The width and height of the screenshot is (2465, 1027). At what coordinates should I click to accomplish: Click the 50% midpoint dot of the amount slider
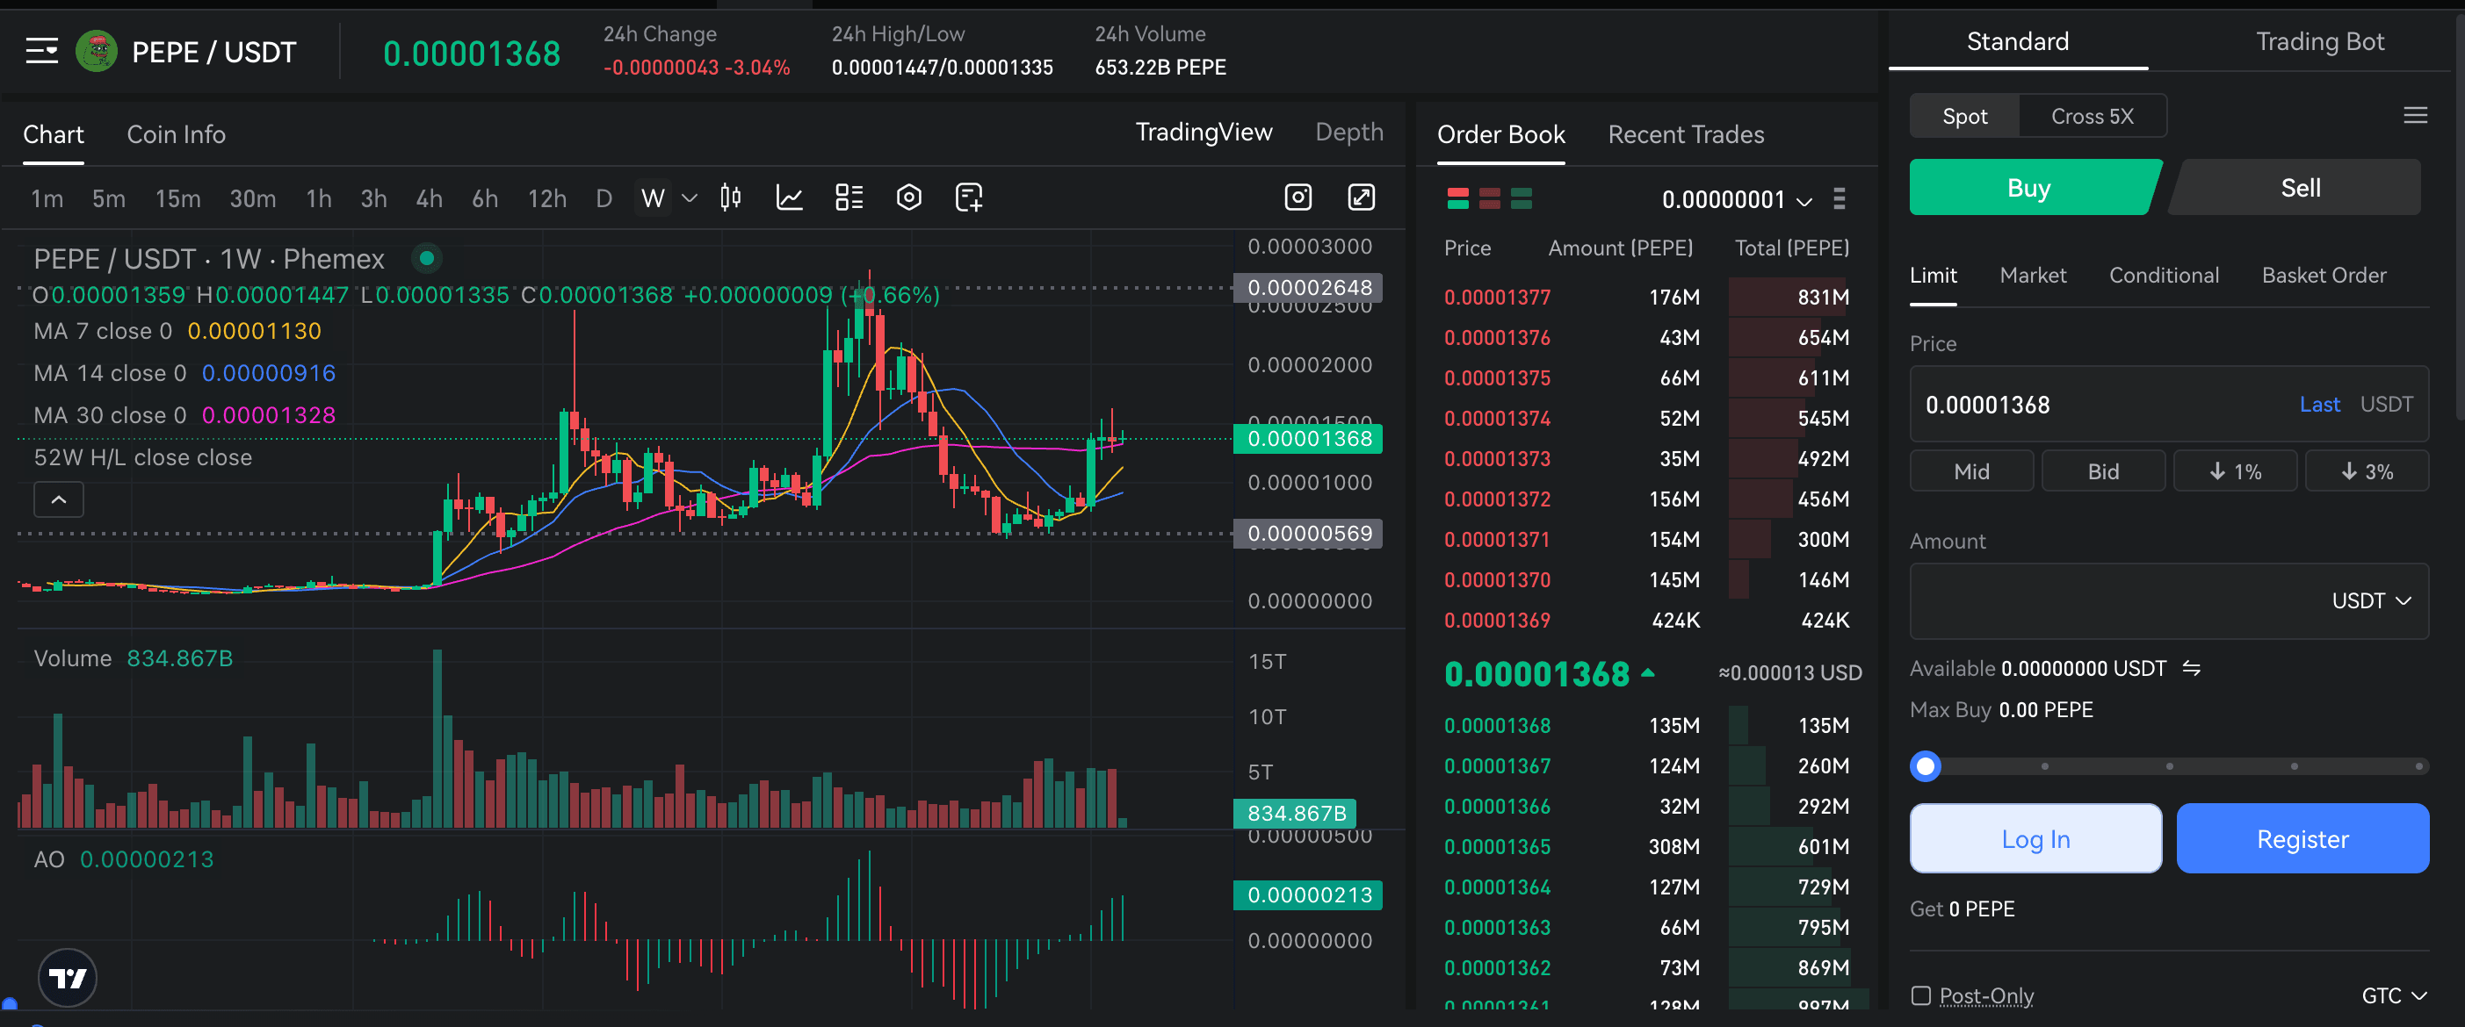(x=2169, y=766)
